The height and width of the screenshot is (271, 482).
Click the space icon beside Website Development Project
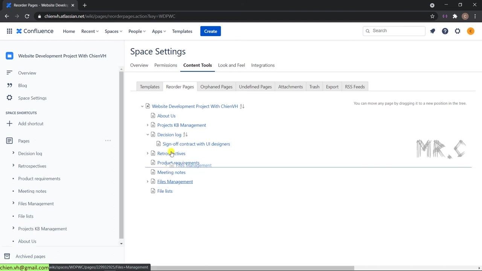tap(9, 56)
